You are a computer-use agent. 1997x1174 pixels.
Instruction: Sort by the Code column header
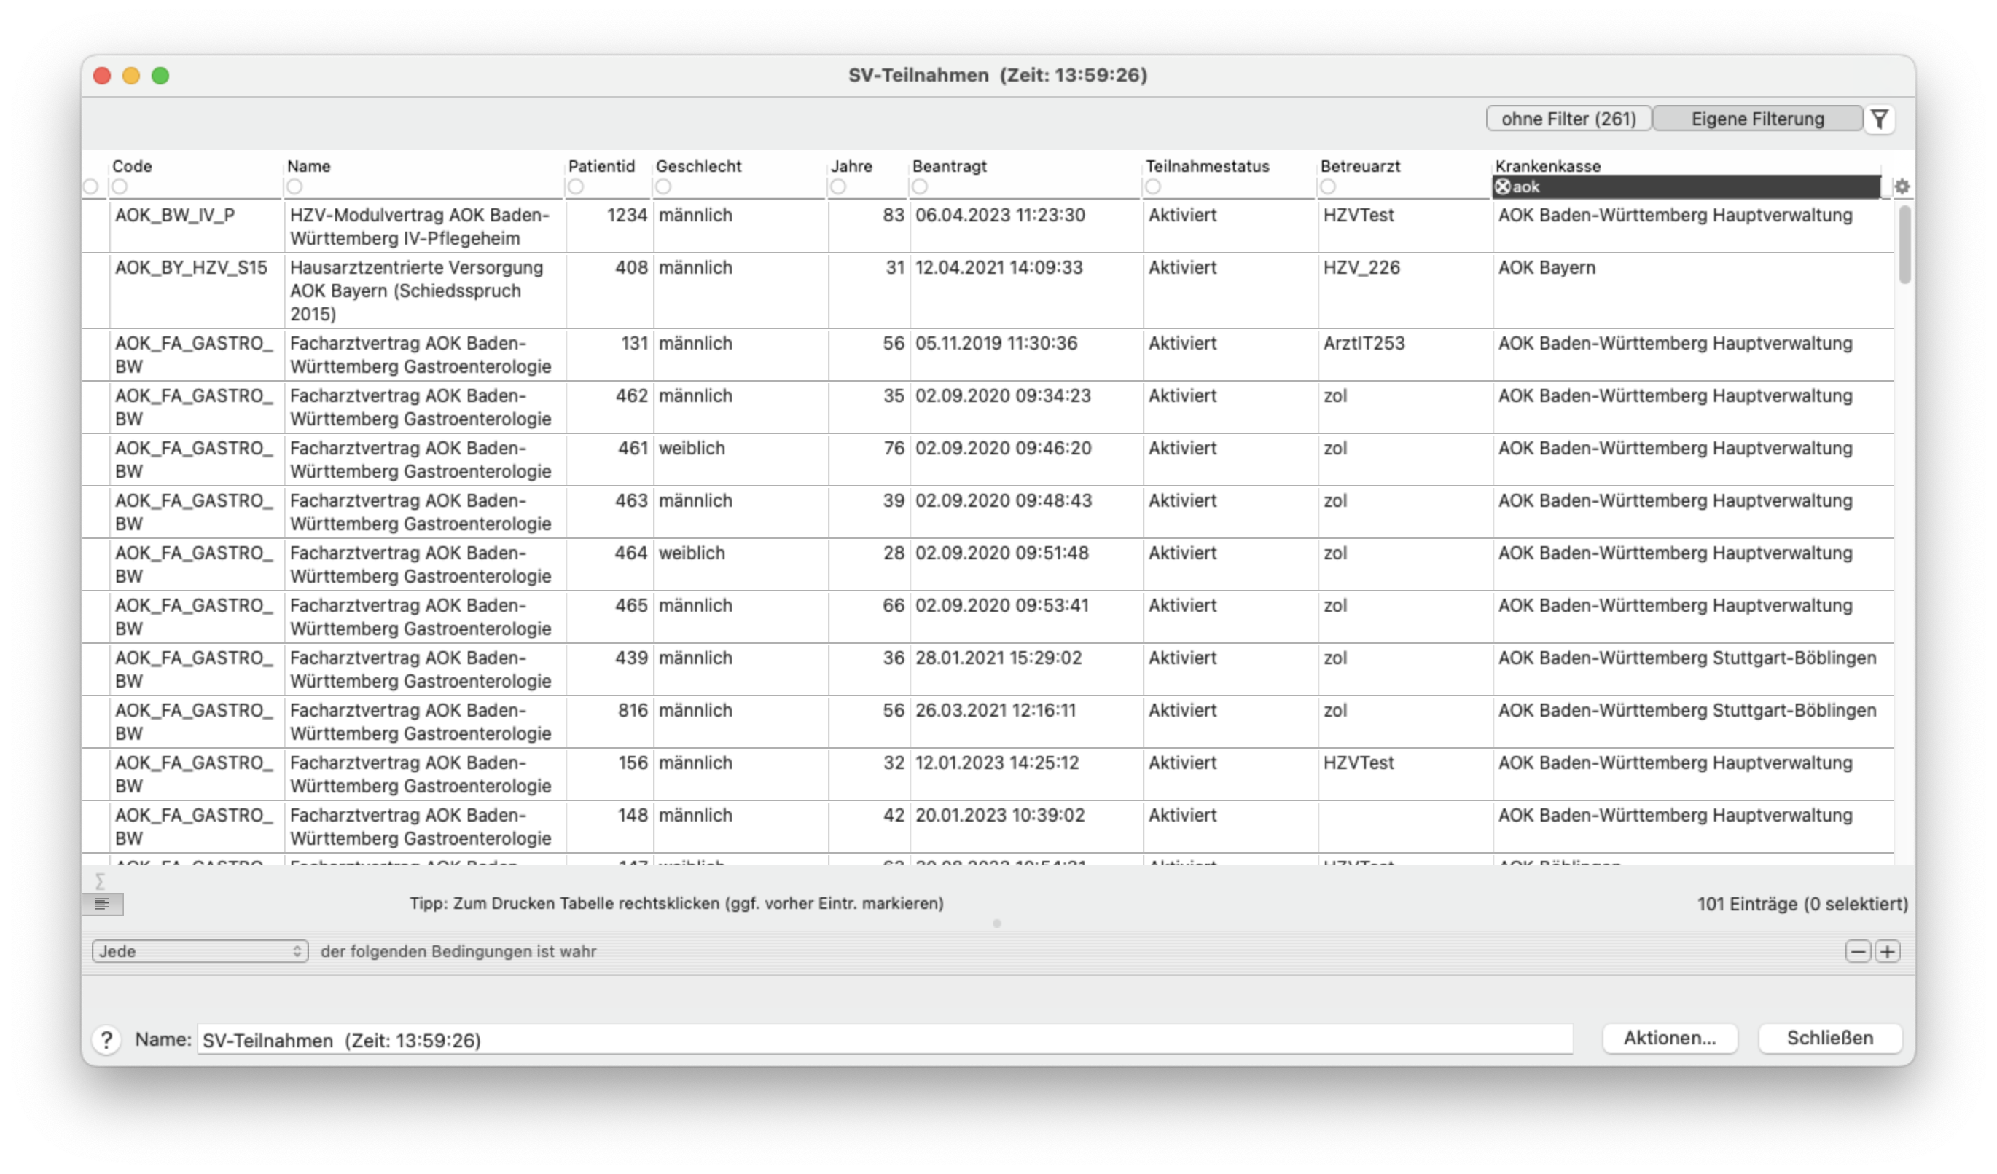(133, 166)
